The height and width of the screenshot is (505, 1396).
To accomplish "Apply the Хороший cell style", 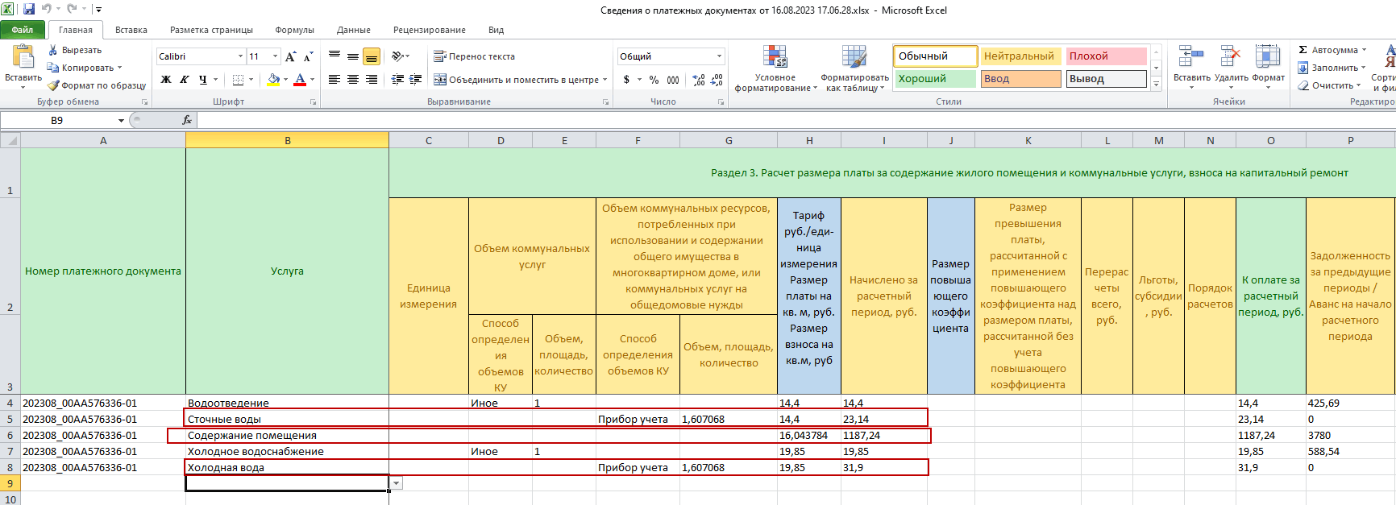I will click(935, 79).
